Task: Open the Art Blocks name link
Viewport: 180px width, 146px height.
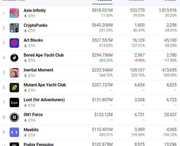Action: click(33, 40)
